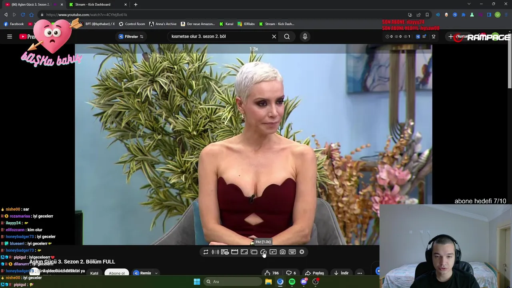Switch to Aşkın Gücü 3. Sezon browser tab
Screen dimensions: 512x288
[31, 4]
